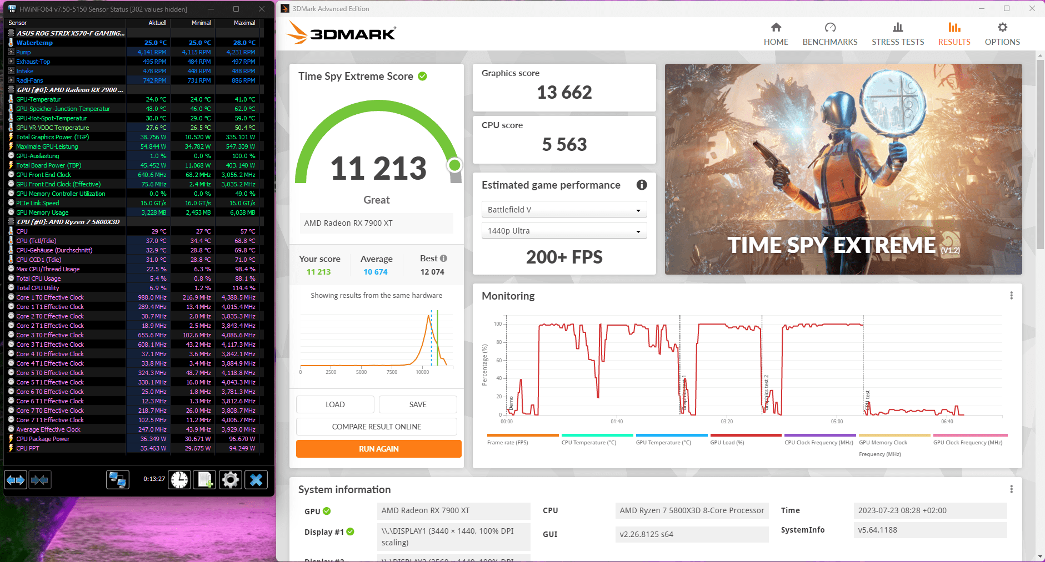Open the remote monitoring network icon in HWiNFO
Screen dimensions: 1045x562
118,480
